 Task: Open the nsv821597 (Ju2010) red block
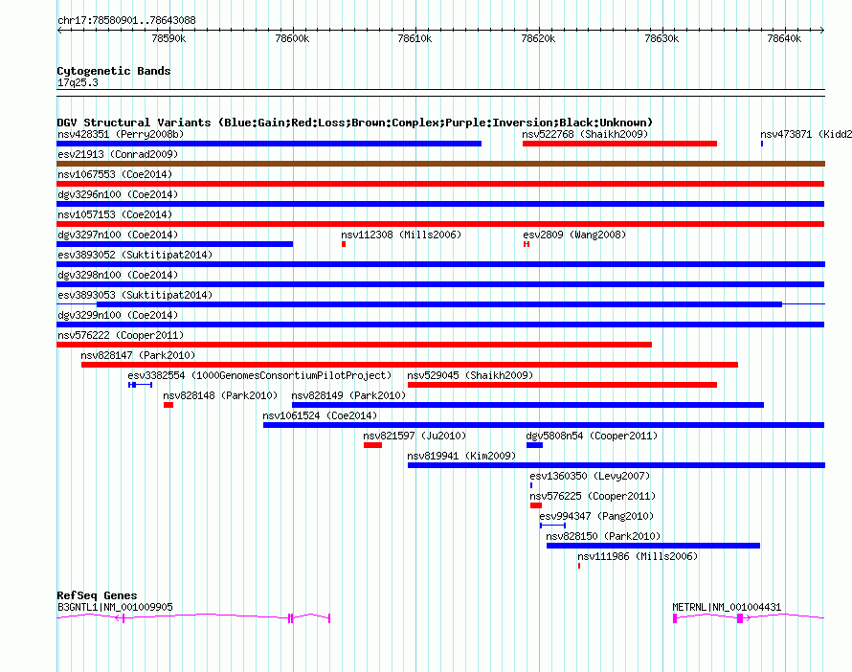[x=372, y=445]
